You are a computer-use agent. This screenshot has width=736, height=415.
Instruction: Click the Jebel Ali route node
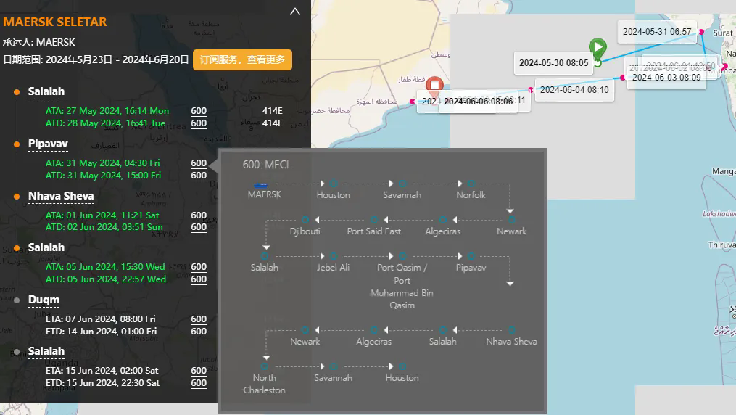tap(334, 256)
